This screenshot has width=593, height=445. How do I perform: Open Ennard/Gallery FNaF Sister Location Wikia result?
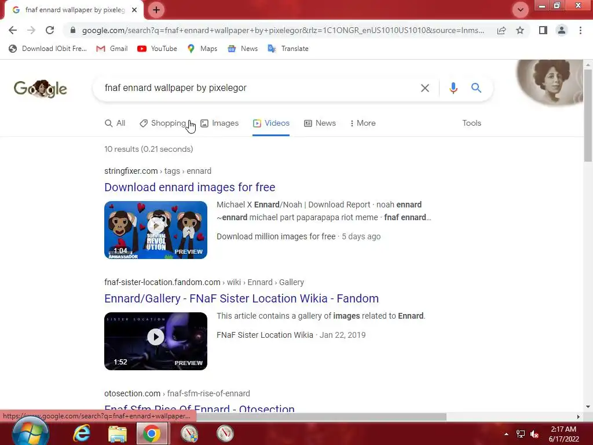(x=241, y=298)
